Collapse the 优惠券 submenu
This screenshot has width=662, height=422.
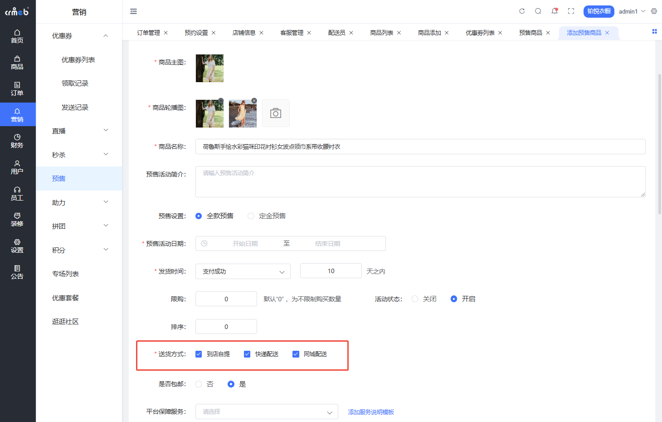click(106, 36)
